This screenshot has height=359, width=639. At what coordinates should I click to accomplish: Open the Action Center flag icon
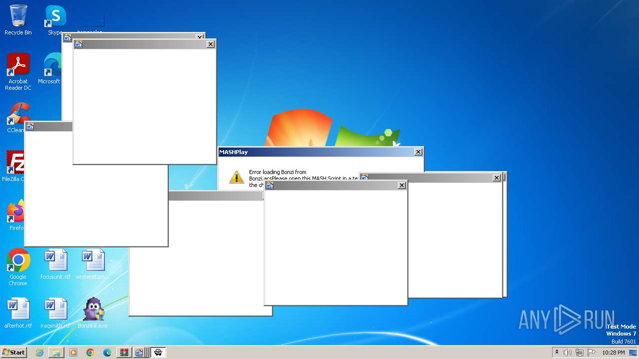point(591,353)
